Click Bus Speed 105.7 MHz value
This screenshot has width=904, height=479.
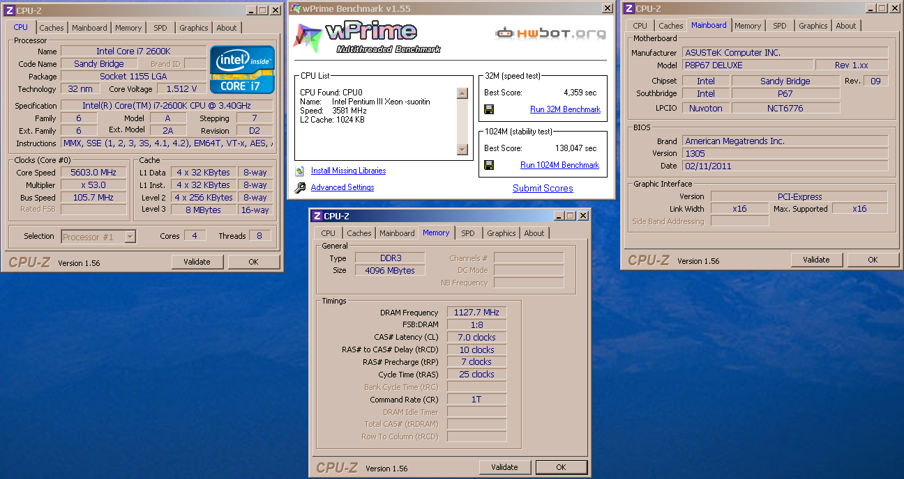coord(93,198)
